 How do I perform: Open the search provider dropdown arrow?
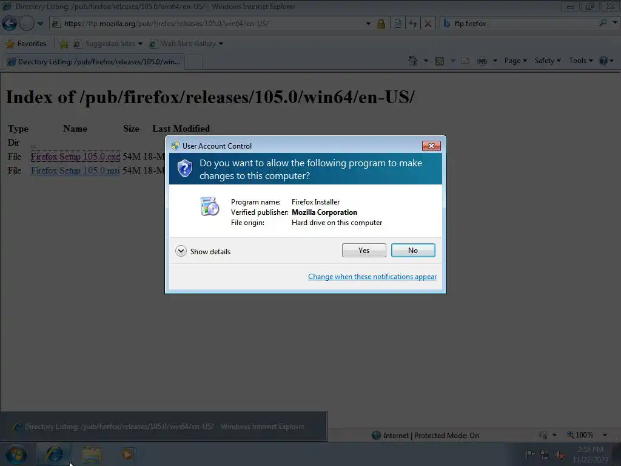click(615, 22)
